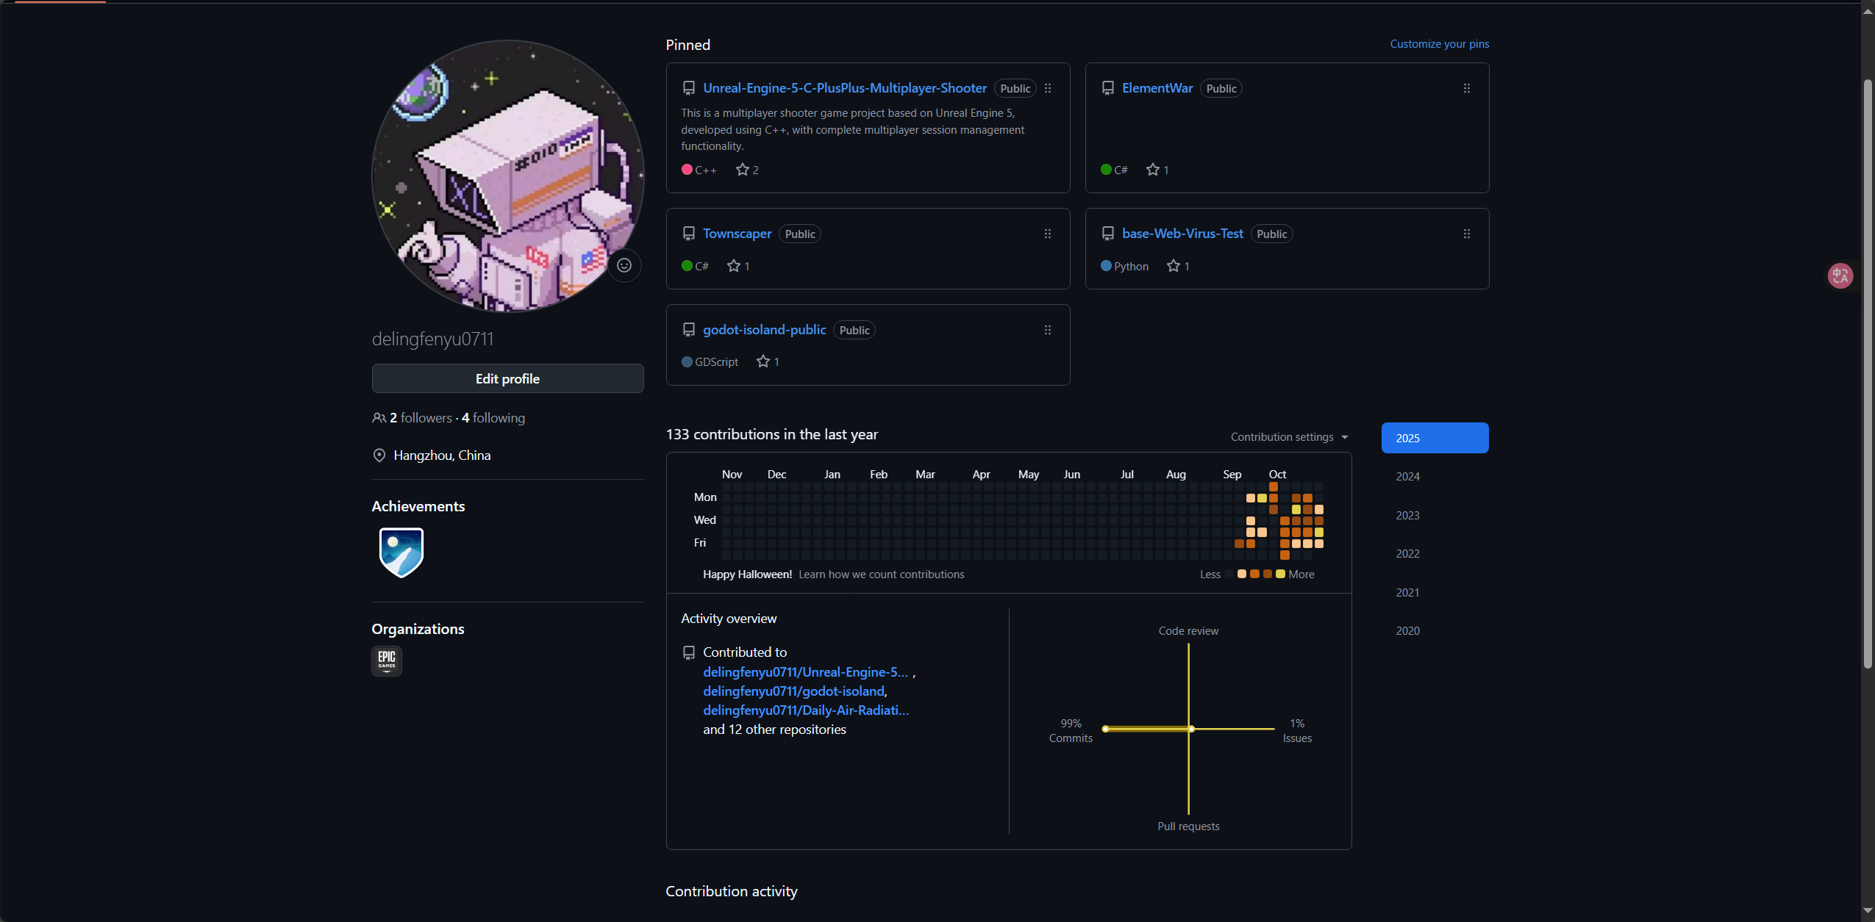Grab the drag handle on ElementWar pin

[1467, 88]
